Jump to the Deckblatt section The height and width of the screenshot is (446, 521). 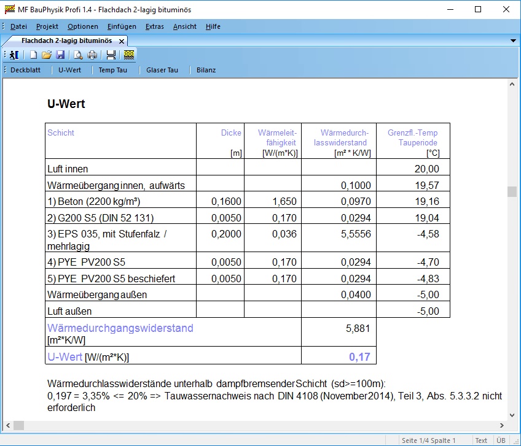click(x=25, y=70)
